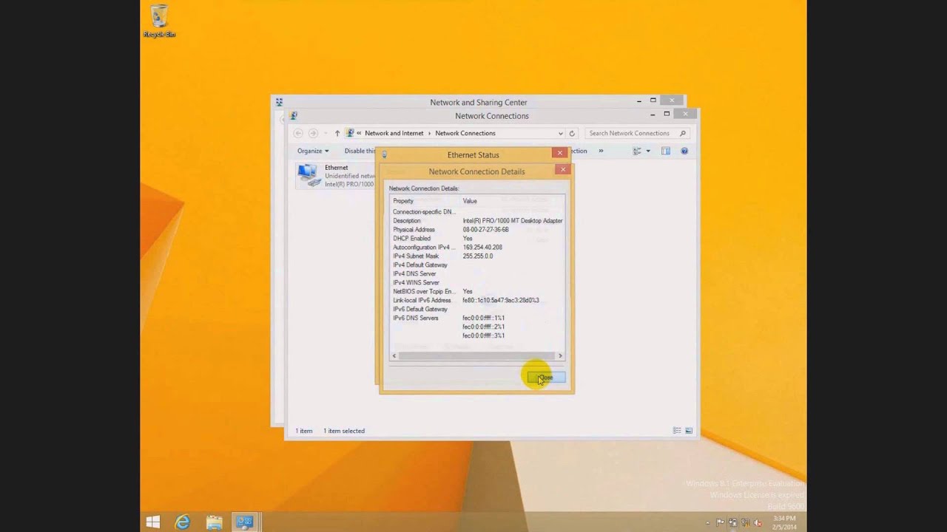Expand the address bar history dropdown
Screen dimensions: 947x532
pos(560,133)
